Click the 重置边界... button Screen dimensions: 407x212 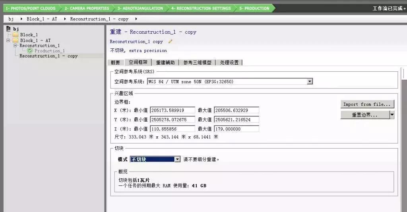(x=365, y=115)
